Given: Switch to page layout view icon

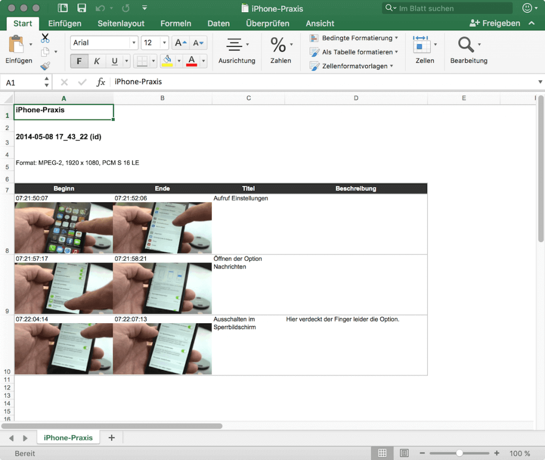Looking at the screenshot, I should point(404,453).
